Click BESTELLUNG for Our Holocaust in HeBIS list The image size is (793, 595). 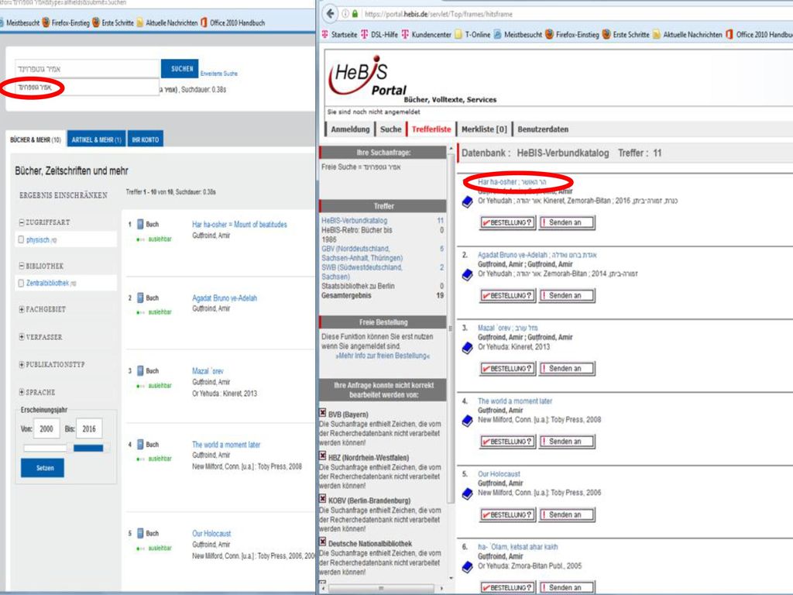click(507, 515)
